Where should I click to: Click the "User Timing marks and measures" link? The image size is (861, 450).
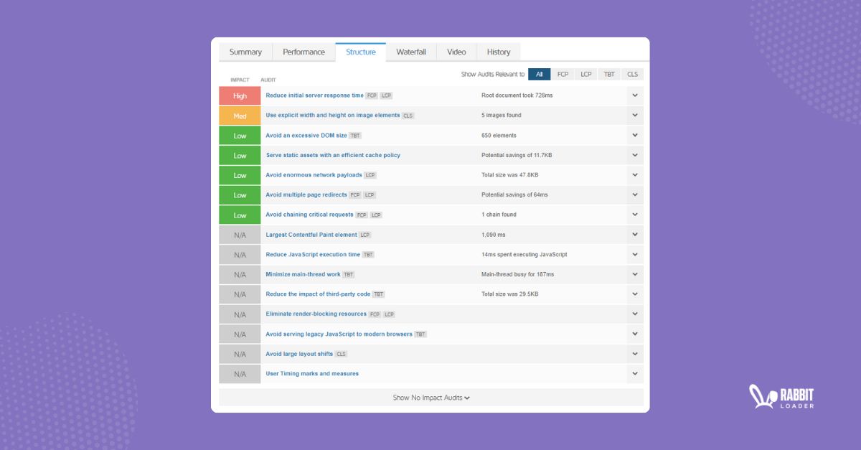pyautogui.click(x=311, y=373)
